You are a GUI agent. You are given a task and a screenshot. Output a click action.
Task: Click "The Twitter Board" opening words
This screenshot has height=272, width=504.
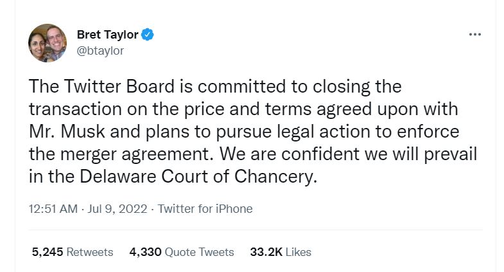click(x=101, y=87)
